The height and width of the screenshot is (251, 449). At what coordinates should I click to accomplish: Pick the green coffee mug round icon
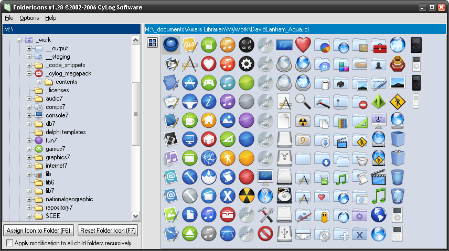(x=189, y=120)
